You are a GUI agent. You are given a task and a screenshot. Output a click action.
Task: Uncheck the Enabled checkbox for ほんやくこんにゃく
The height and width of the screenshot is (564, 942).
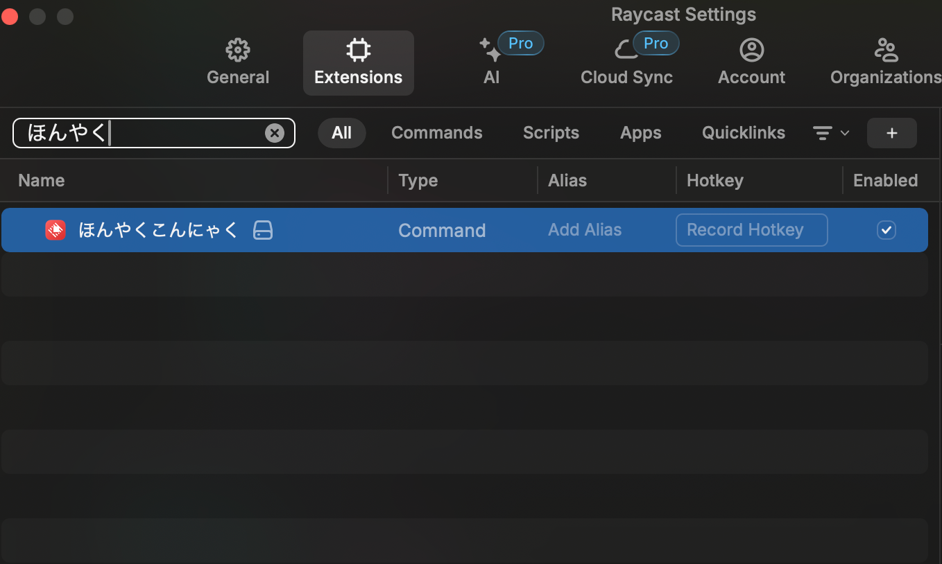click(x=887, y=230)
